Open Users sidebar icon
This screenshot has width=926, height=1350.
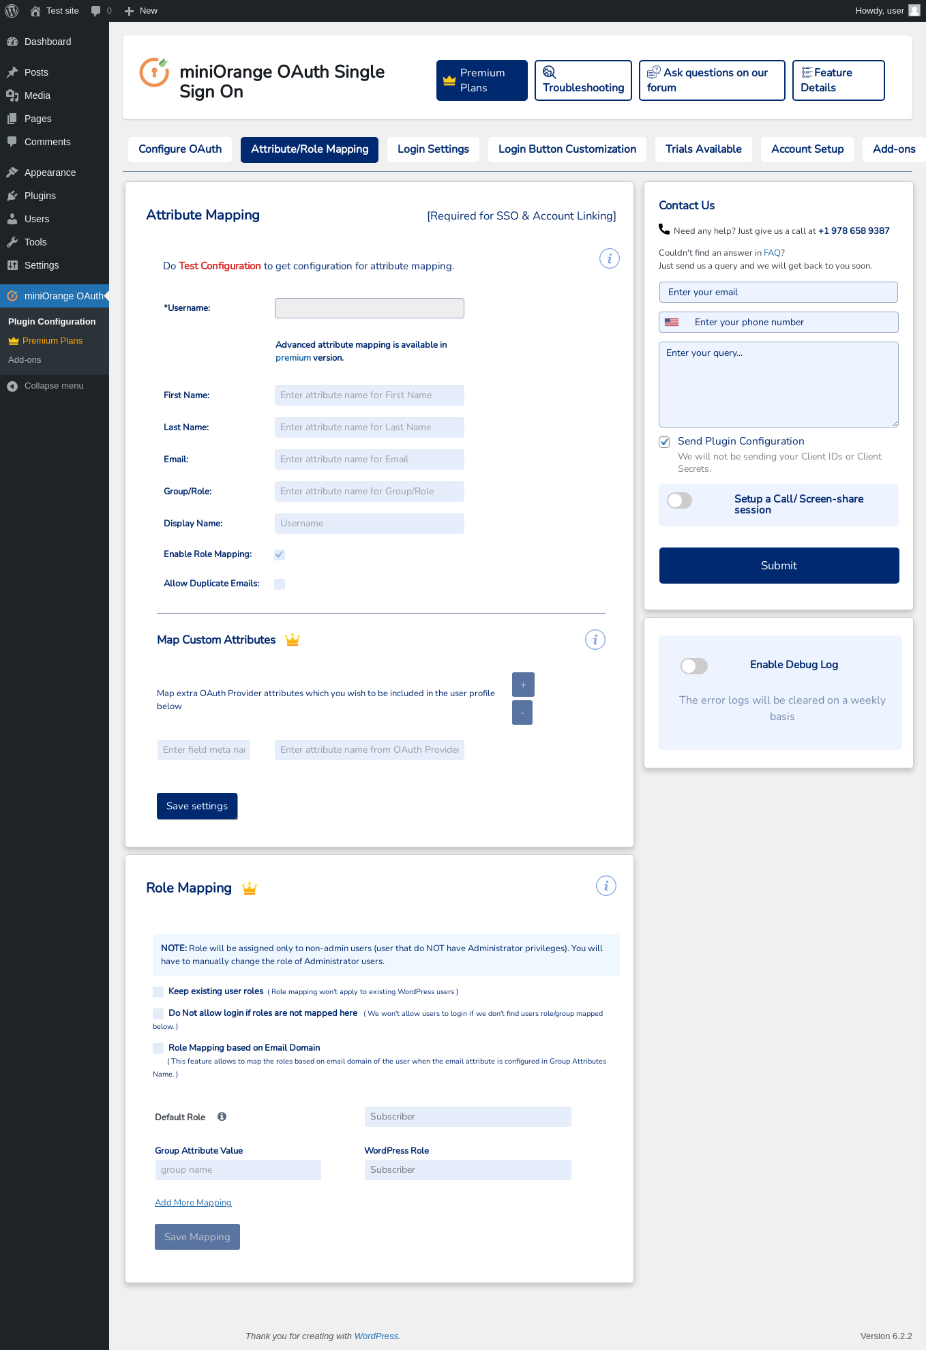click(12, 219)
